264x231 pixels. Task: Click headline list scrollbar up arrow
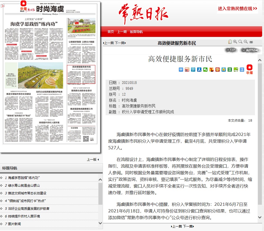pyautogui.click(x=100, y=179)
